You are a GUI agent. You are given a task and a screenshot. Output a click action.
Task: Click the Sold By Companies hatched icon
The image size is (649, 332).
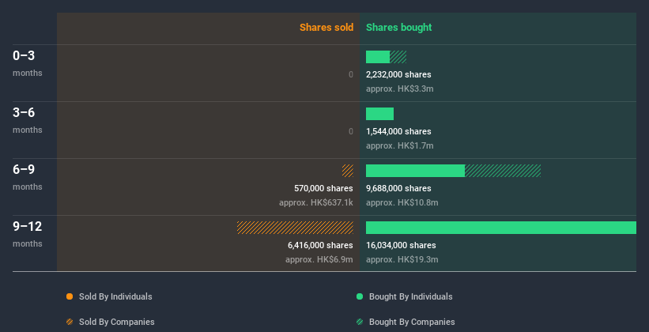click(70, 322)
